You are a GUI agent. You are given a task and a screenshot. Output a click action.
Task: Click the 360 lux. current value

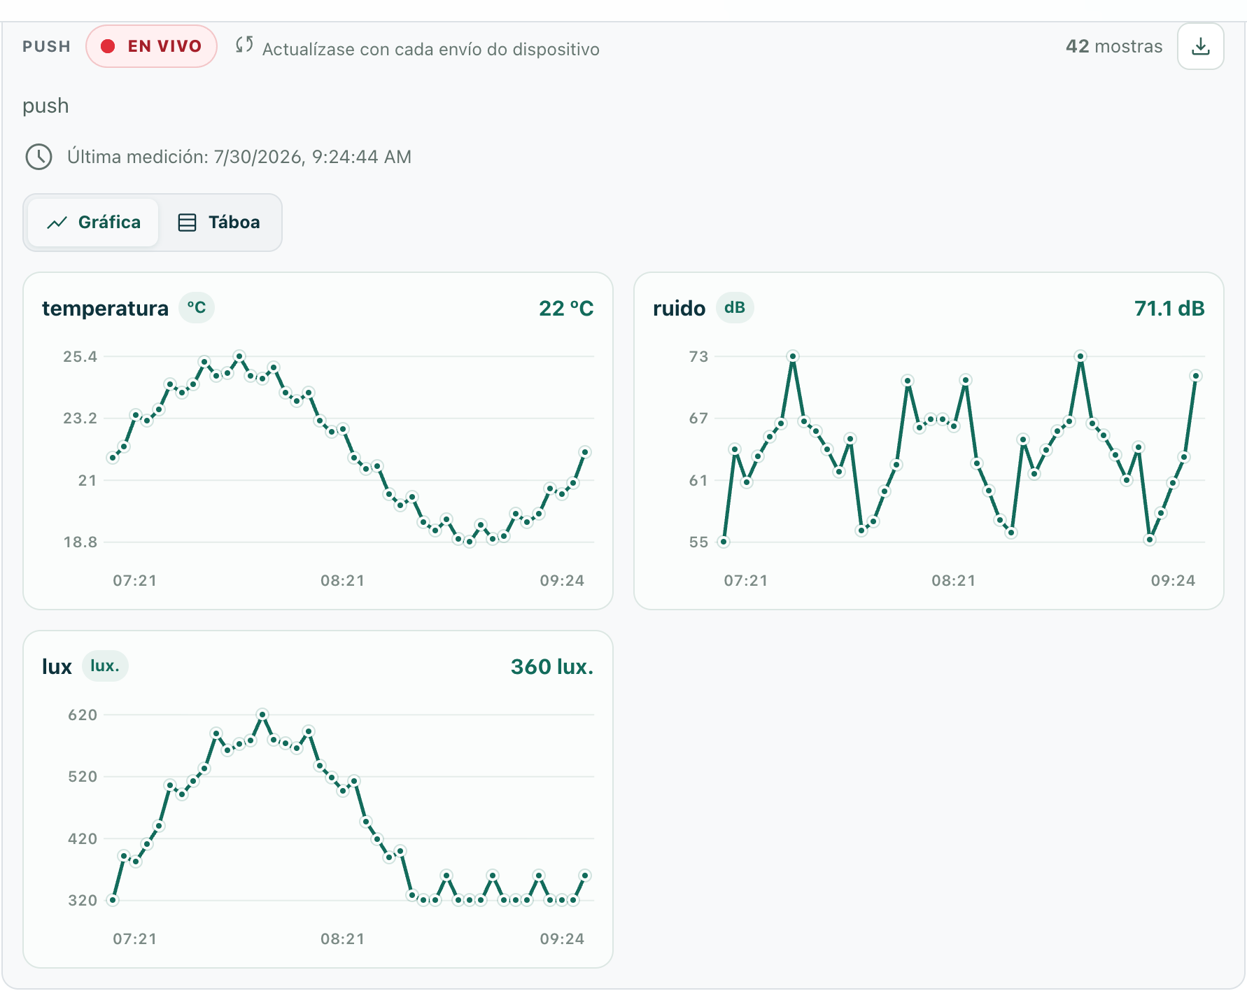click(552, 667)
